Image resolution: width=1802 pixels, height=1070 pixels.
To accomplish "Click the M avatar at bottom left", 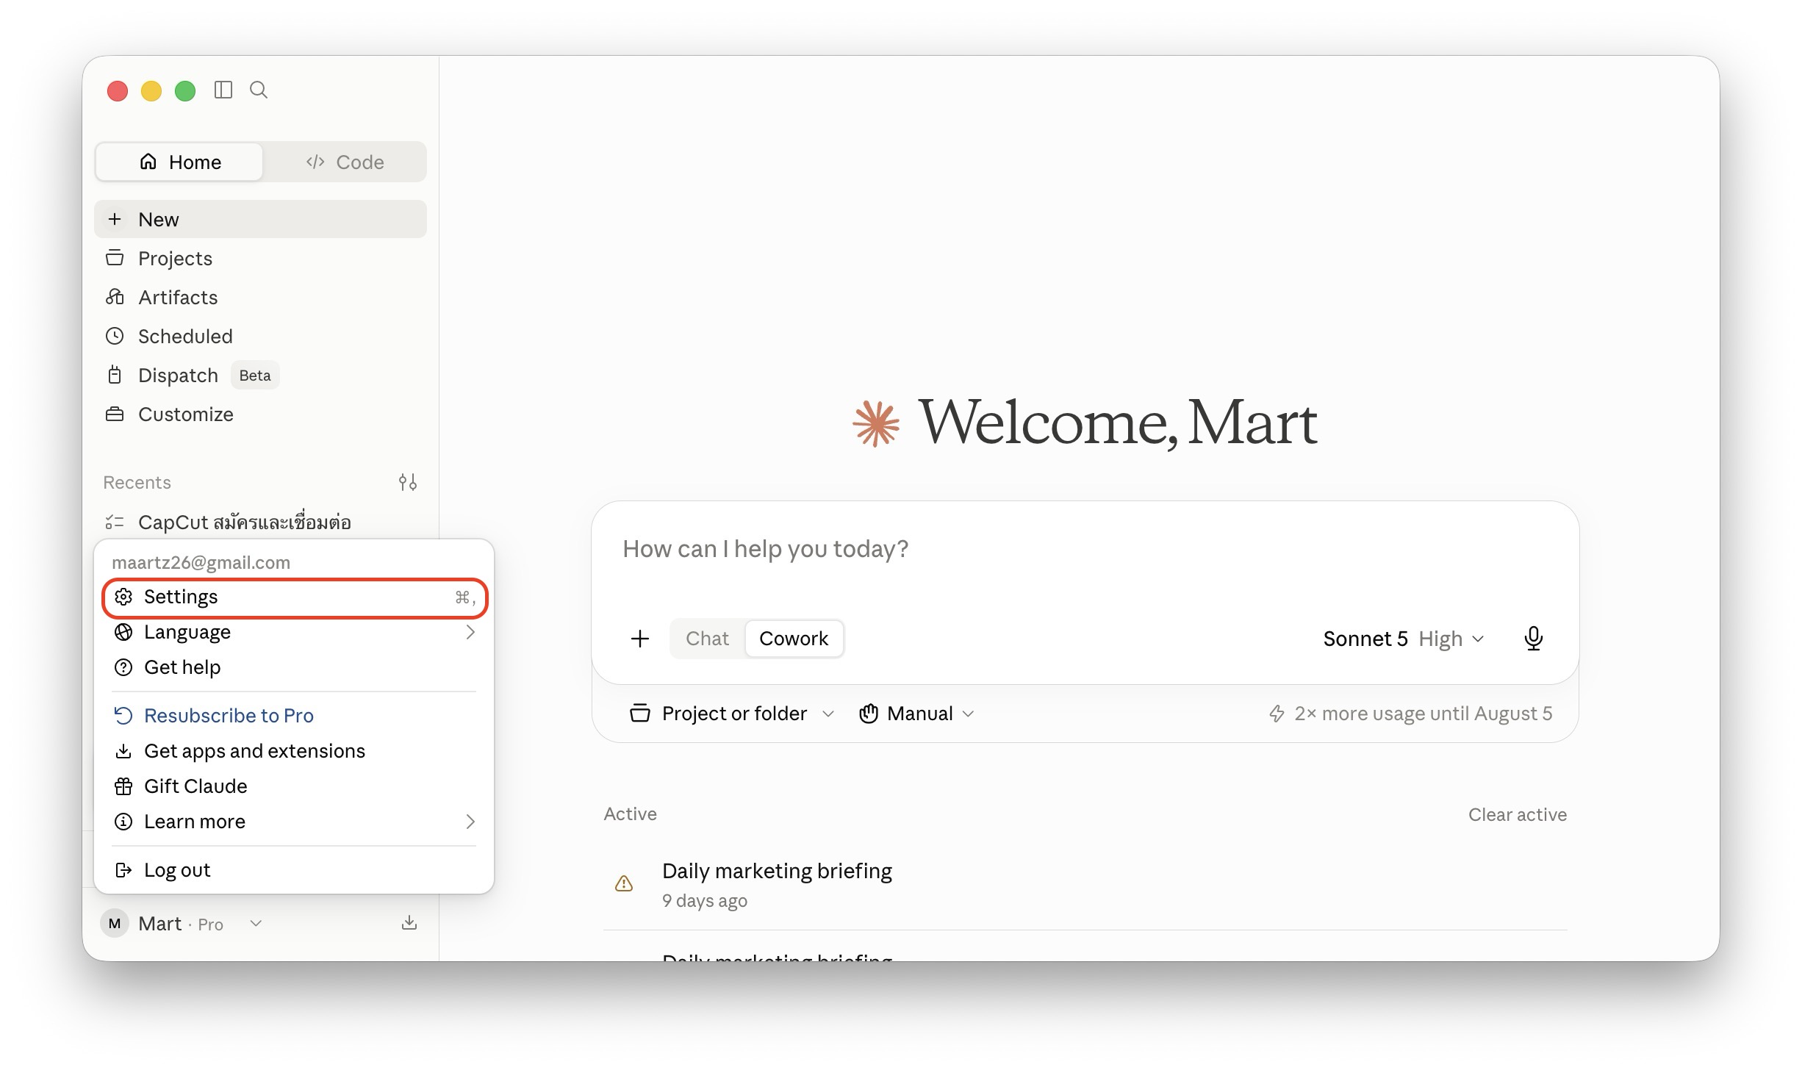I will point(115,924).
